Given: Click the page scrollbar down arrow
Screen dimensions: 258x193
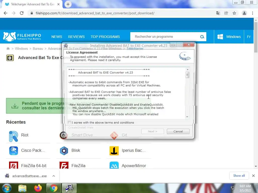Looking at the screenshot, I should (x=256, y=166).
